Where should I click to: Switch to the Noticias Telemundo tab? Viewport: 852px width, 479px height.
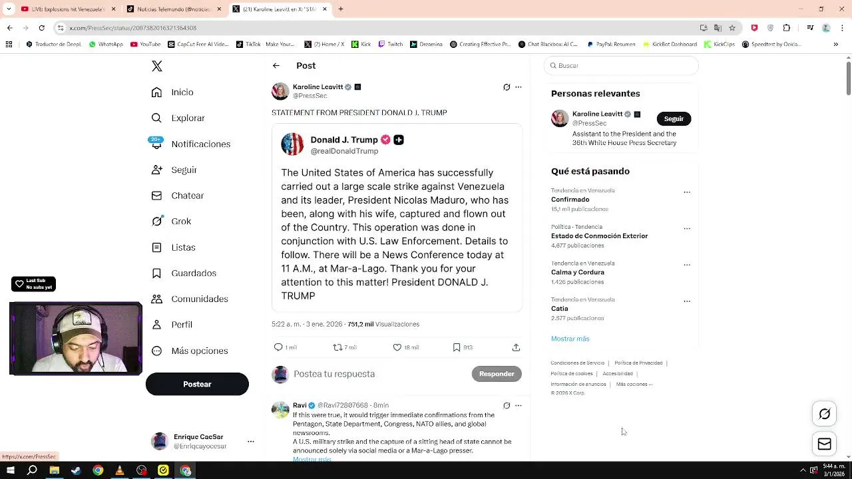[x=174, y=9]
